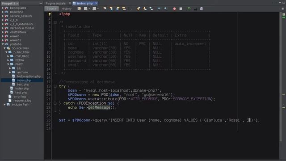286x161 pixels.
Task: Expand the secure_session project node
Action: point(3,16)
